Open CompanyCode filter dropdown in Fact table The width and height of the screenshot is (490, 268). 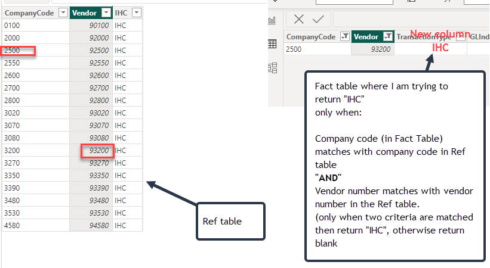[345, 36]
